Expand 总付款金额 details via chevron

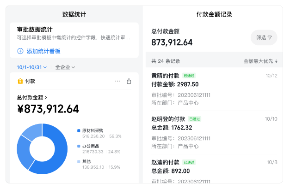(46, 97)
